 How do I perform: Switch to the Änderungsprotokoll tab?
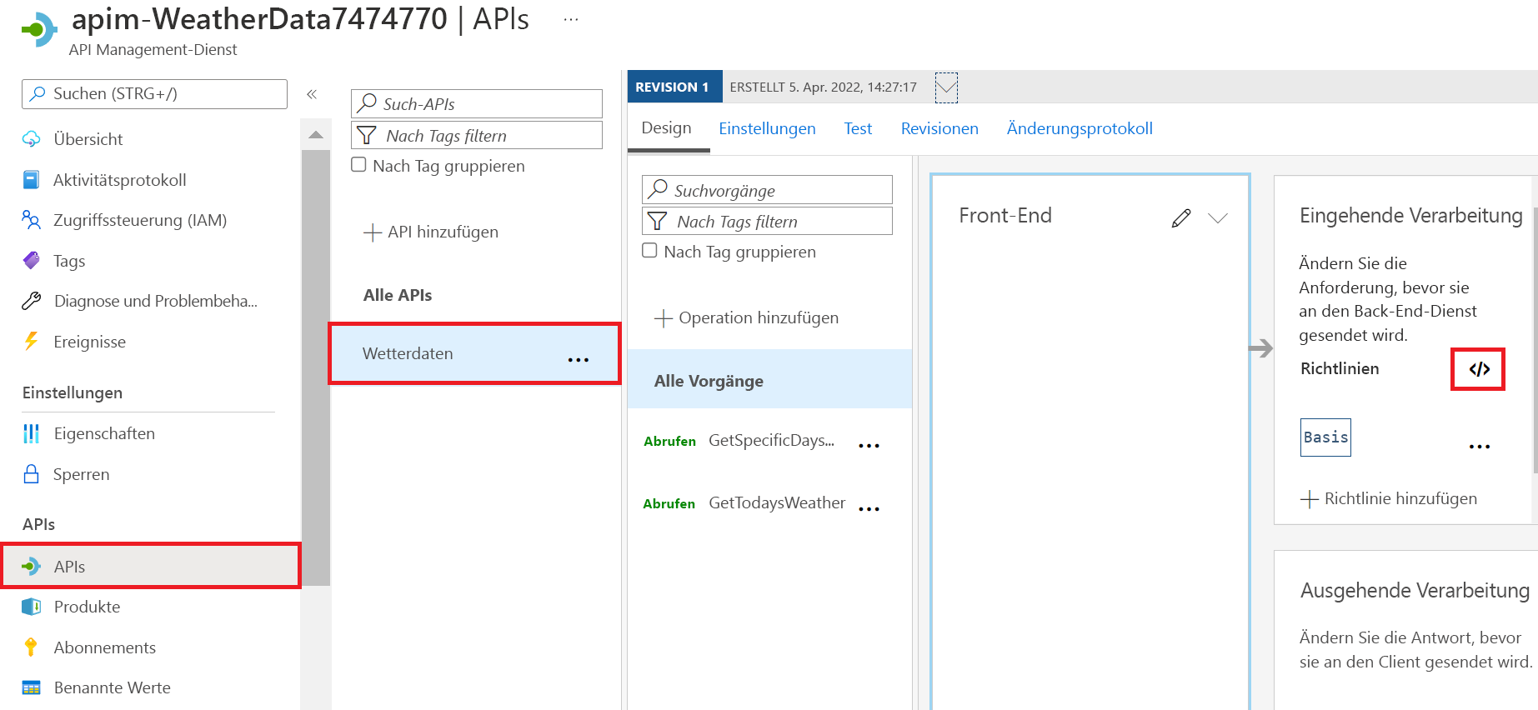click(1080, 128)
